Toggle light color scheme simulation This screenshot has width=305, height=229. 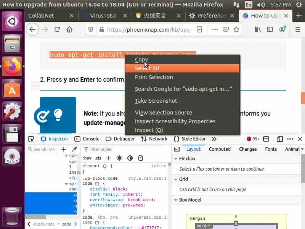point(119,158)
